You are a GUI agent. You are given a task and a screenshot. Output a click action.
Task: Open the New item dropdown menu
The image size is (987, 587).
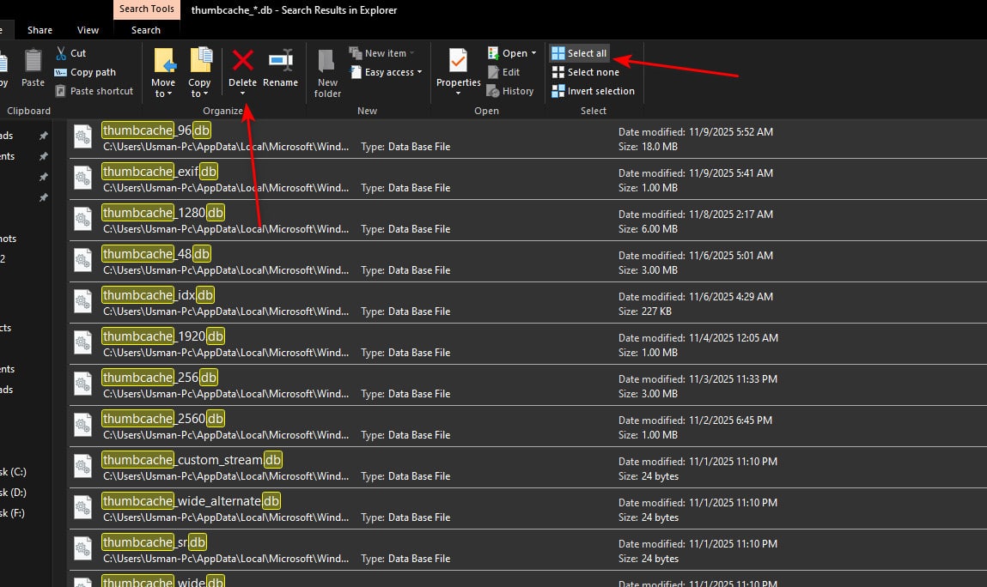coord(382,53)
